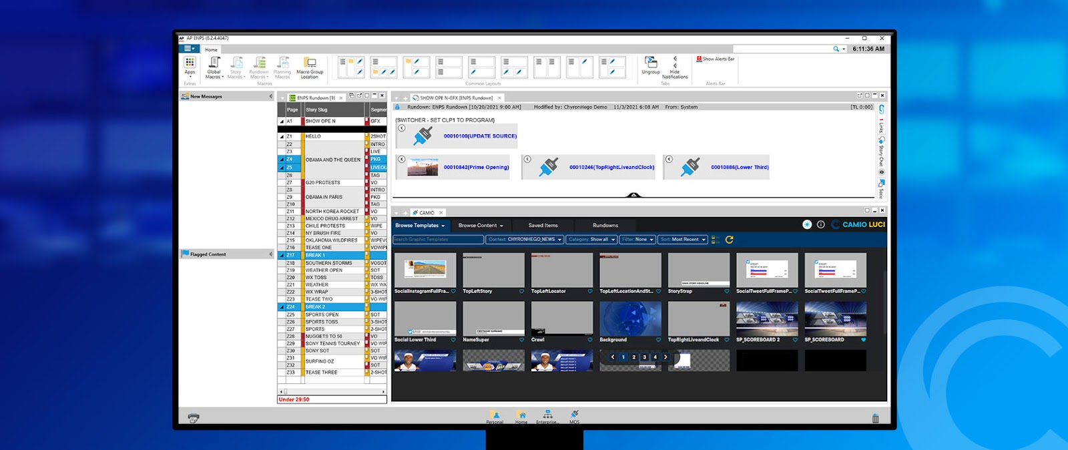Open the Sort Most Recent dropdown
The width and height of the screenshot is (1068, 450).
(682, 240)
